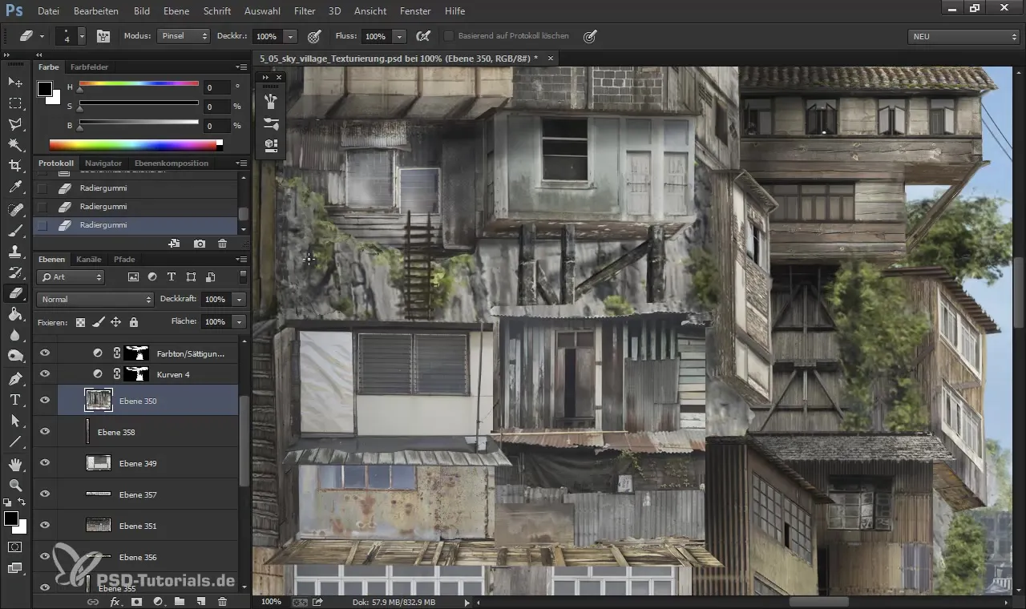Switch to the Farbfelder tab

click(89, 67)
